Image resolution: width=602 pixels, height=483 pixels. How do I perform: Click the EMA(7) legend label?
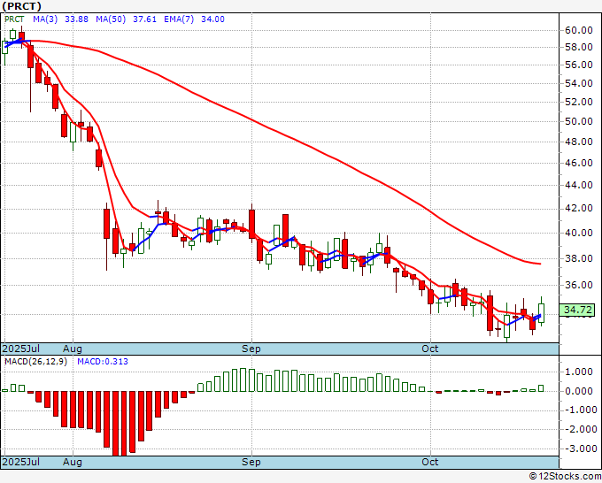tap(179, 19)
